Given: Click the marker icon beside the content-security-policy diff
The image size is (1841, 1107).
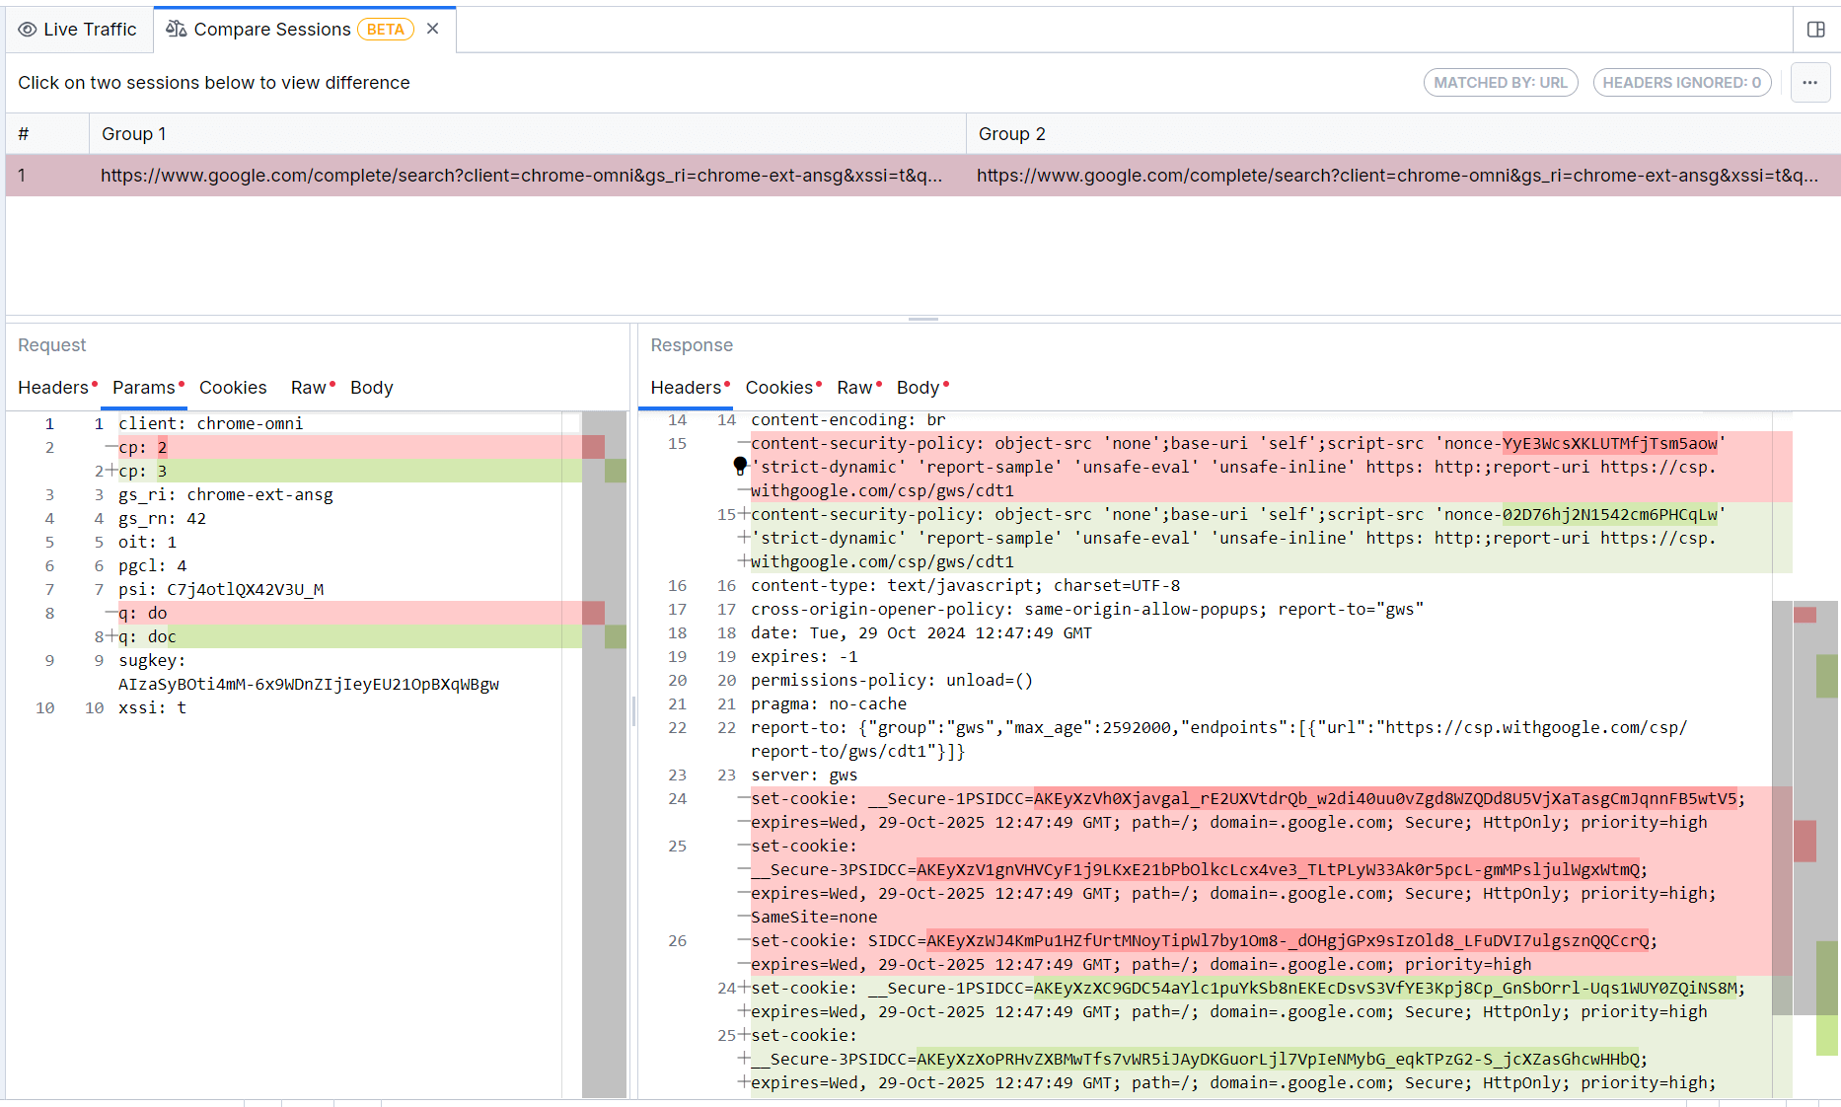Looking at the screenshot, I should 740,466.
